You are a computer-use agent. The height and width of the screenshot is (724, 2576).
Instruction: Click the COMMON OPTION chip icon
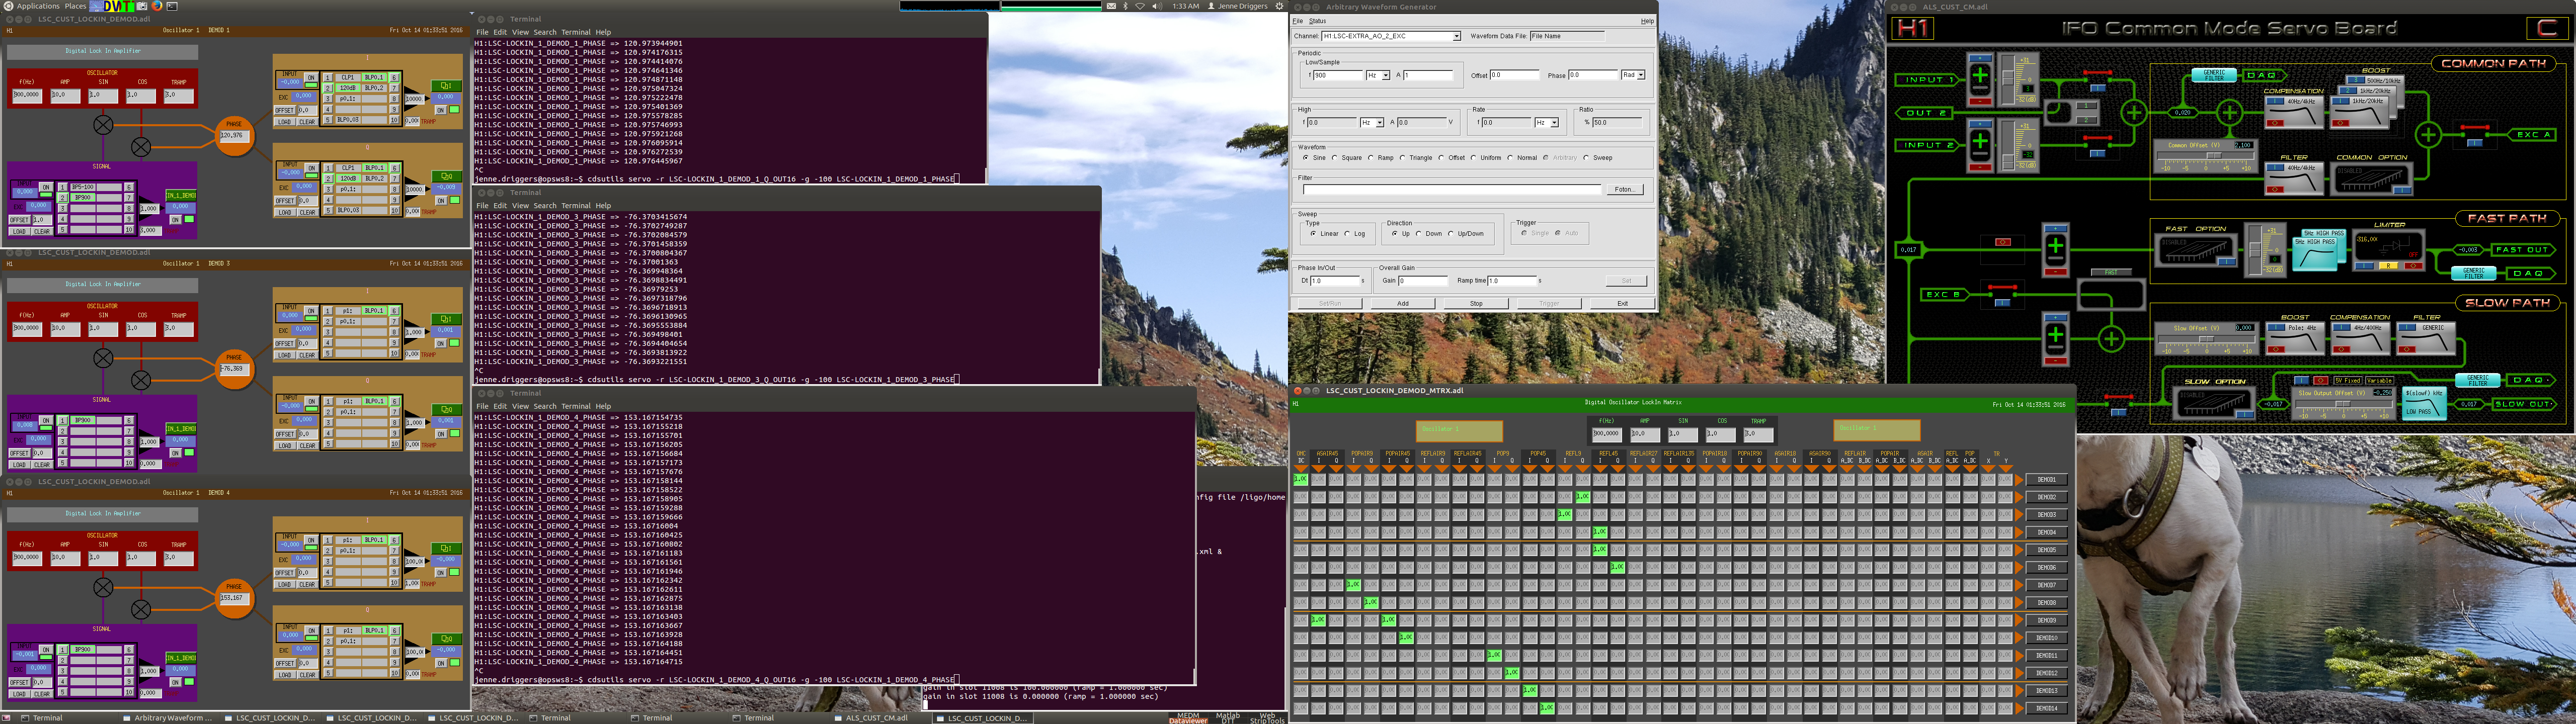(2371, 179)
